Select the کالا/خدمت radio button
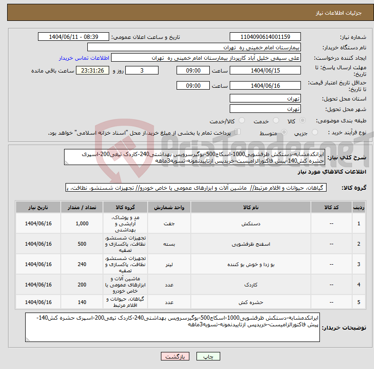The width and height of the screenshot is (374, 369). click(242, 120)
